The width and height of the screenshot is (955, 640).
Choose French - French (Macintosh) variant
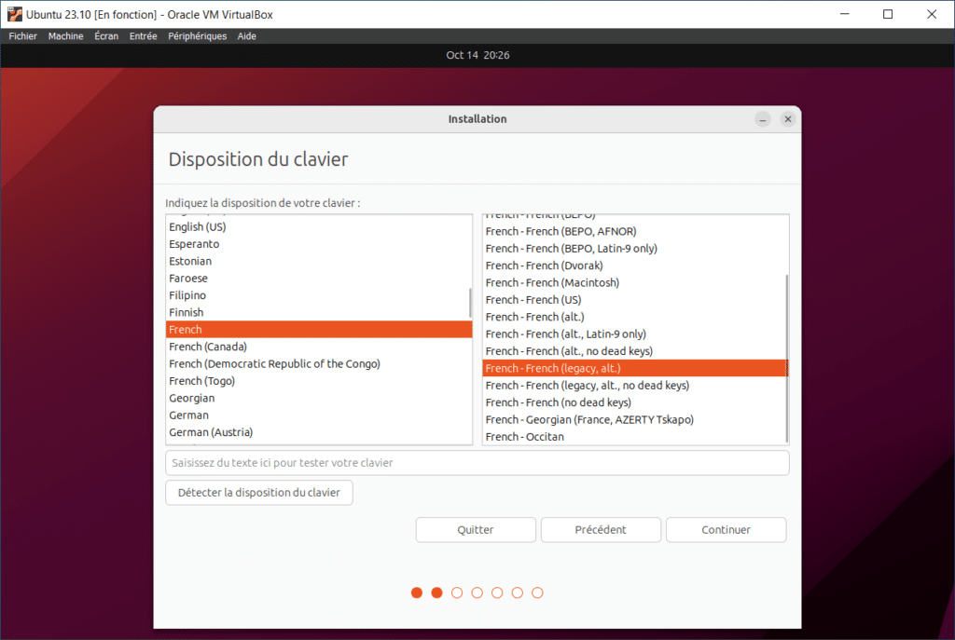[x=634, y=282]
